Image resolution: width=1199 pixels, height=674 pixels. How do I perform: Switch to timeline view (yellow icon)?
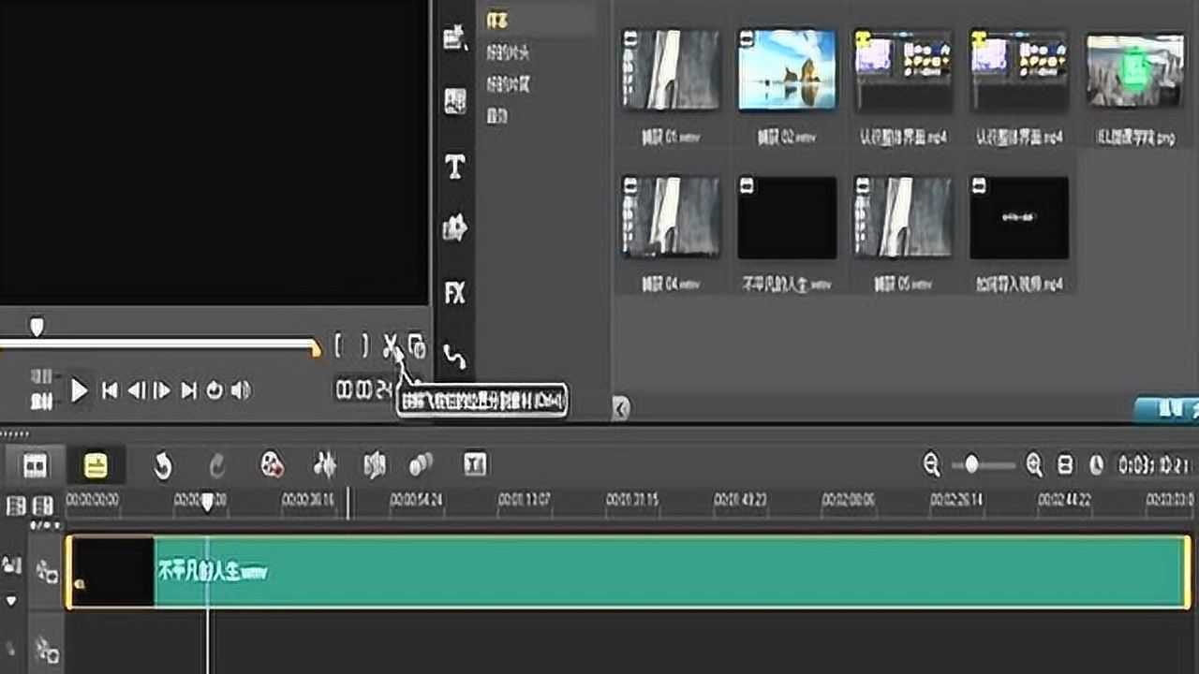tap(96, 464)
